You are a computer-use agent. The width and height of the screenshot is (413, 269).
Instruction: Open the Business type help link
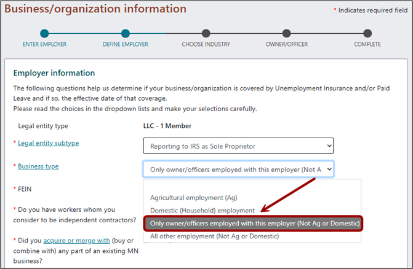[38, 166]
